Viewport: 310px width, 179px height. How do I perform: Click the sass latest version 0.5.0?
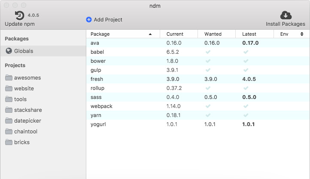click(x=249, y=97)
